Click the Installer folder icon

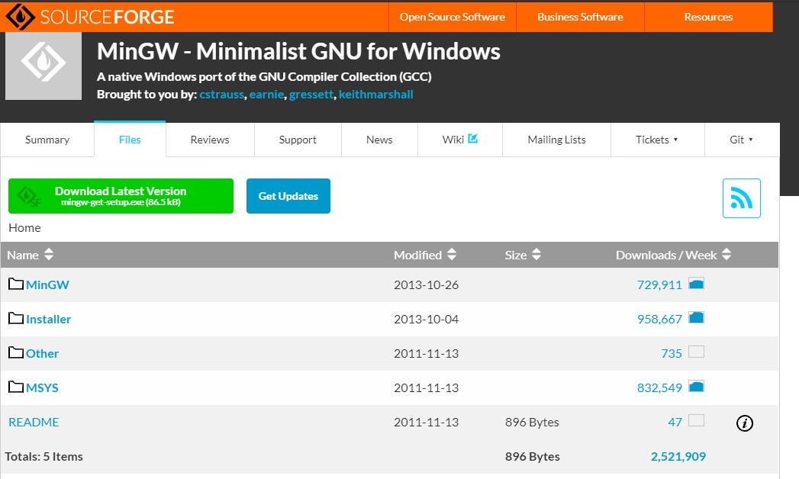tap(15, 319)
